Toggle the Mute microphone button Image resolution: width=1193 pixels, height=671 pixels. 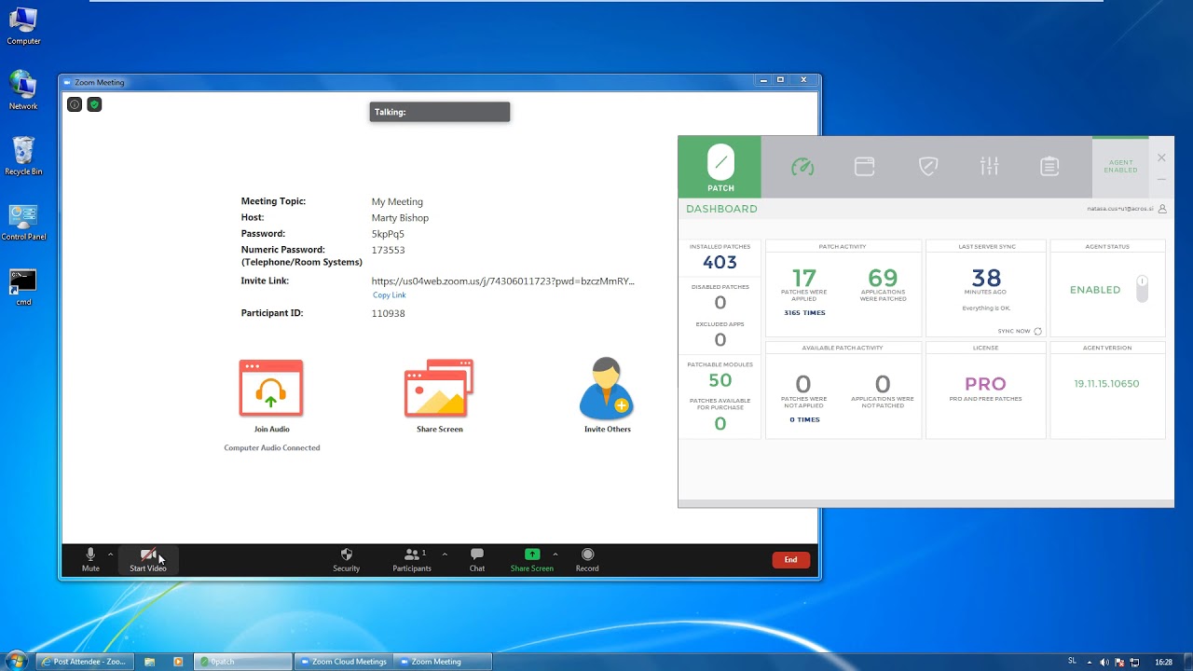(x=90, y=560)
